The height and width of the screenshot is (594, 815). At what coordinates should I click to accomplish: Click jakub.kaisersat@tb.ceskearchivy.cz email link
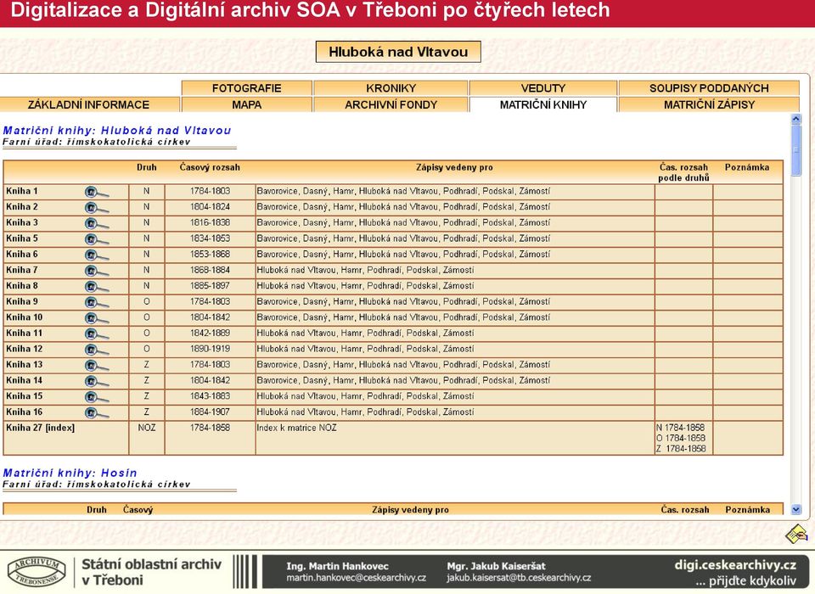[x=519, y=578]
